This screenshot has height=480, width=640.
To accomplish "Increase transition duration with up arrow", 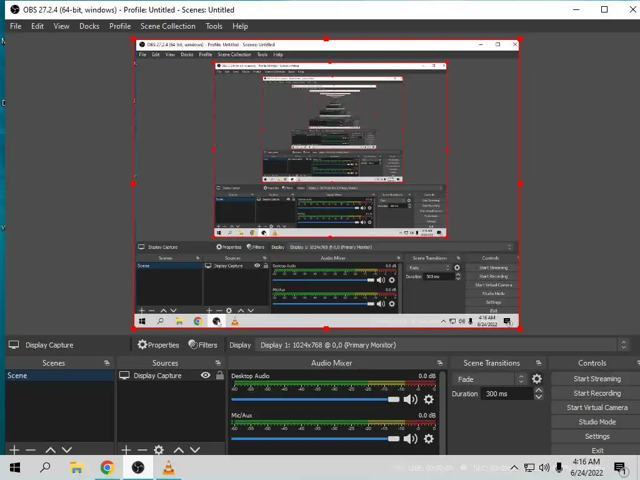I will 539,391.
